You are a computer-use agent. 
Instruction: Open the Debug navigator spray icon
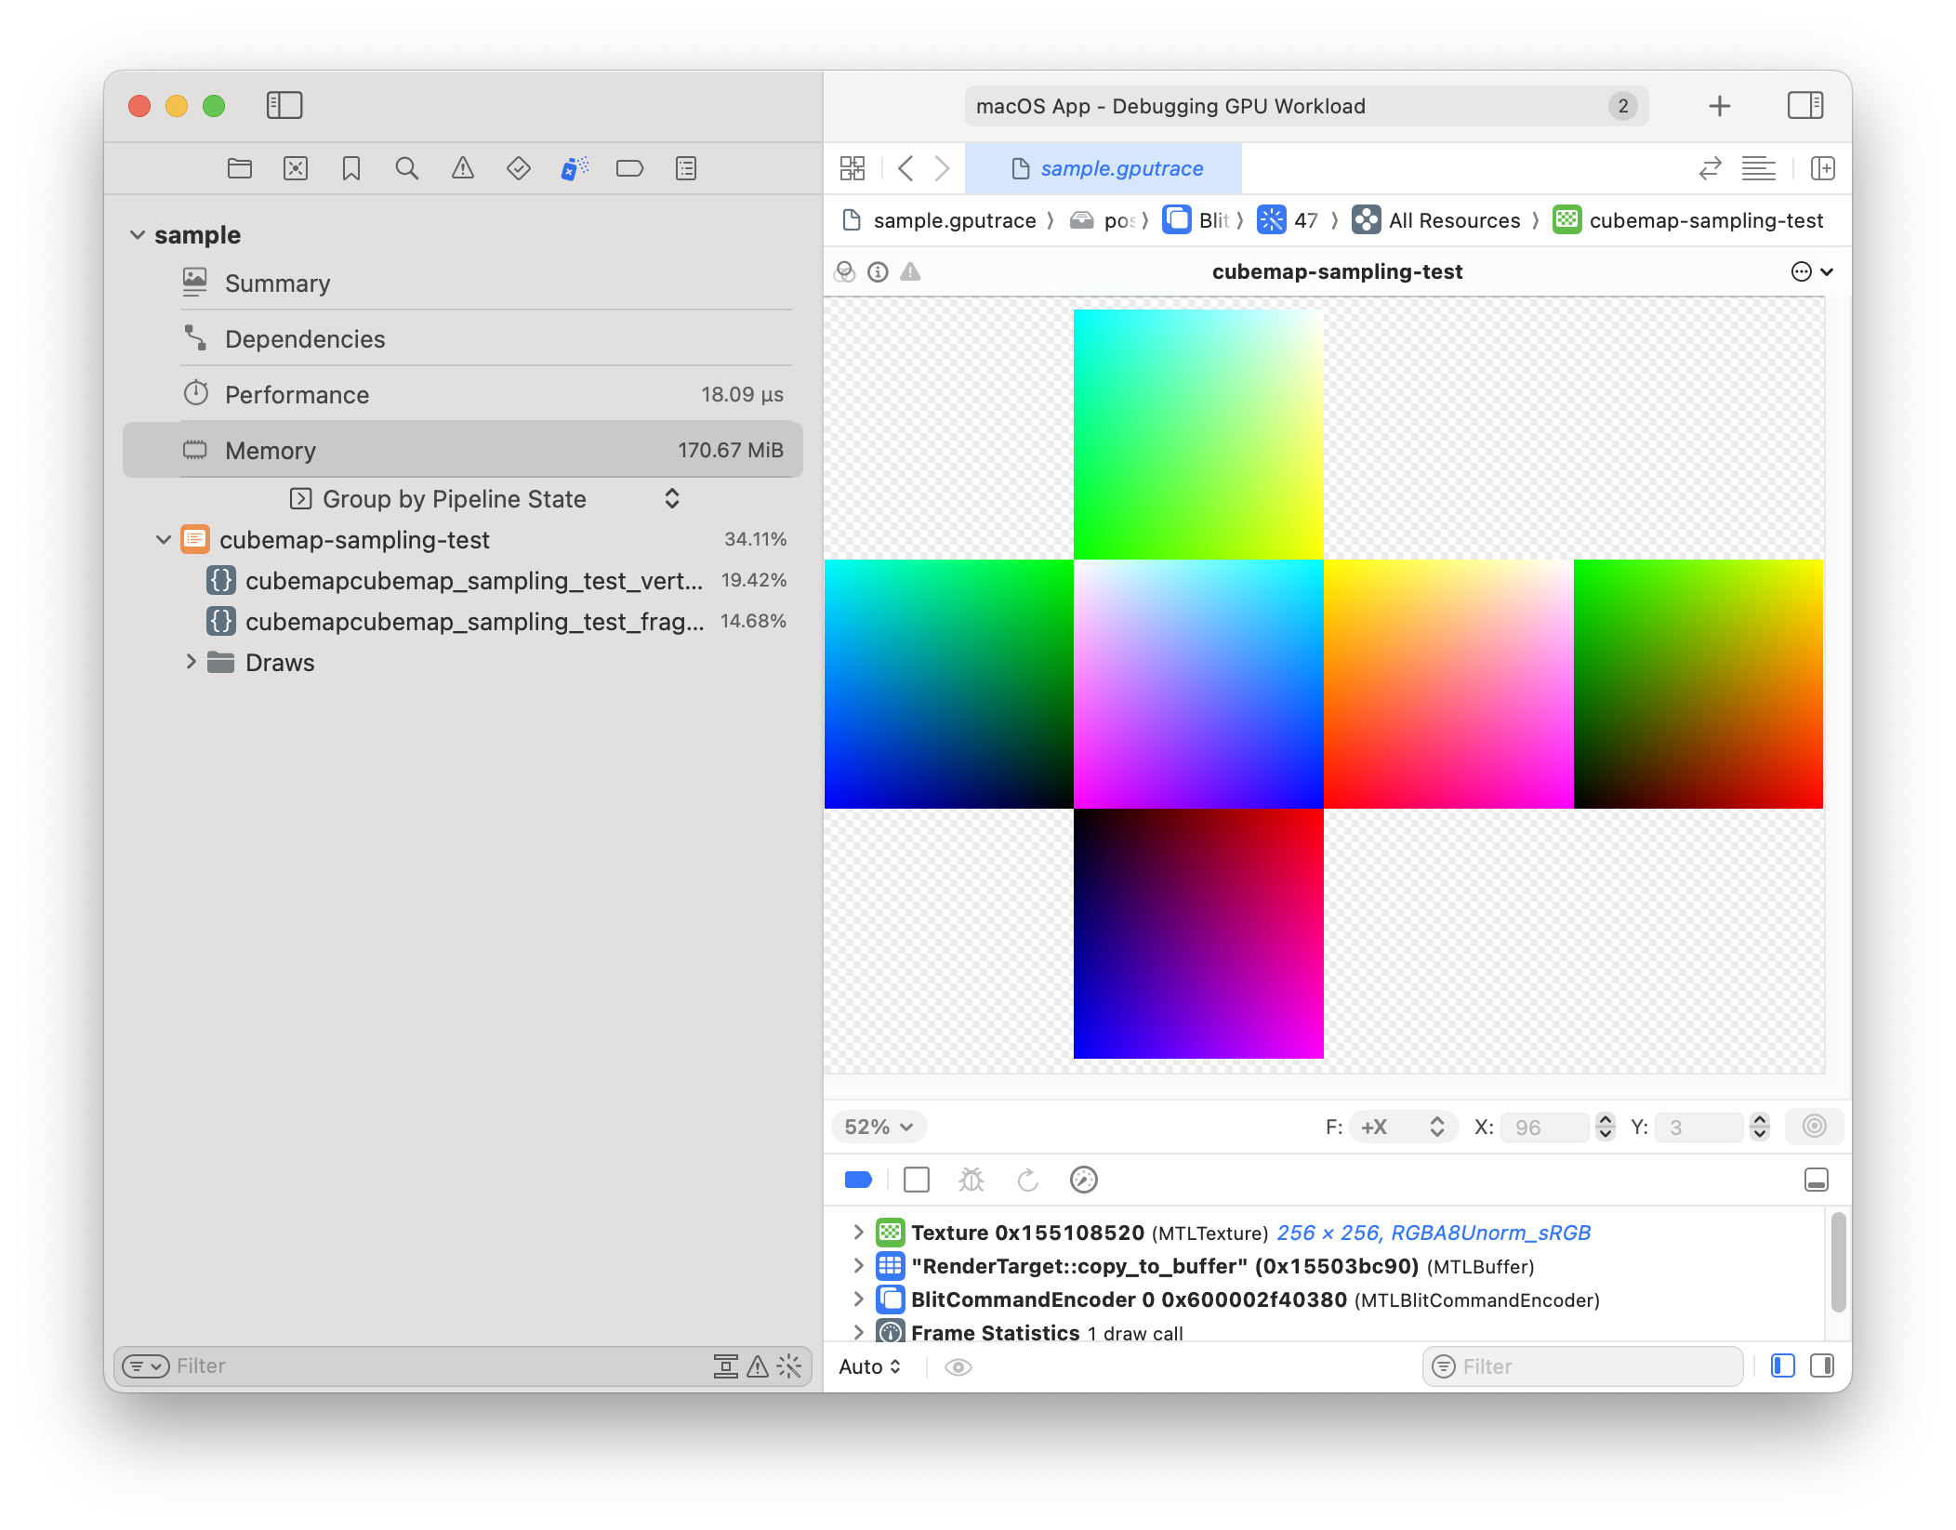click(575, 168)
